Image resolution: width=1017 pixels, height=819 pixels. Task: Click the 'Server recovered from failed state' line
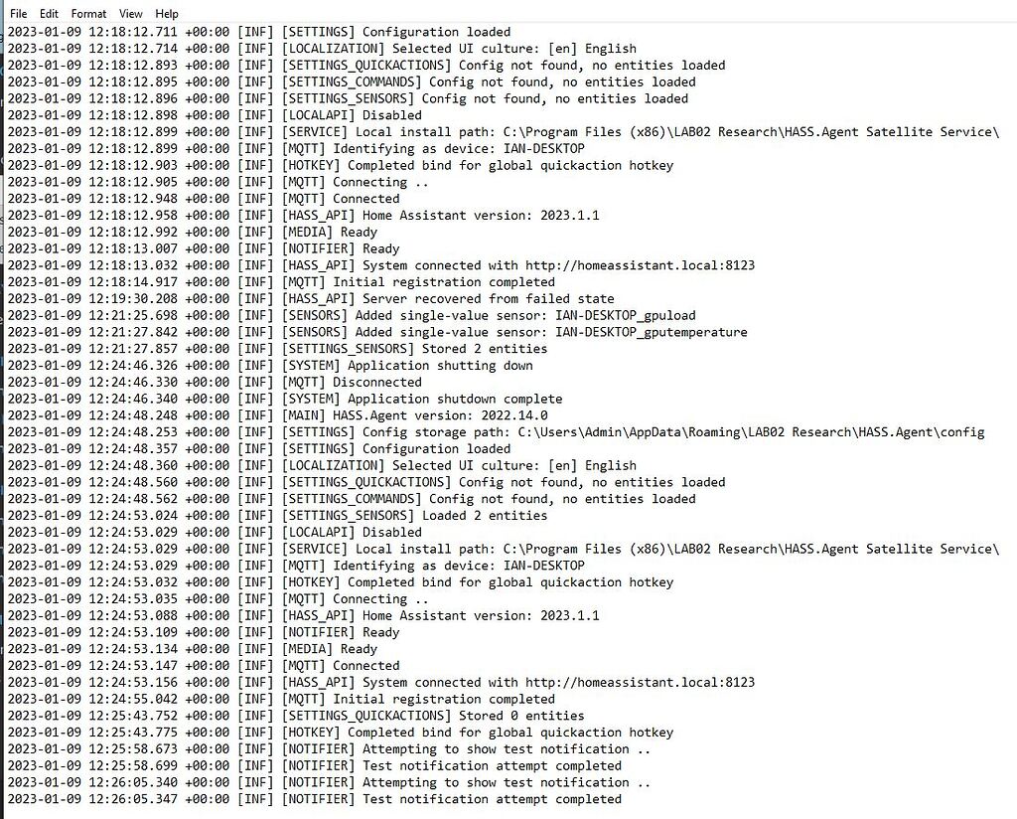(x=485, y=298)
